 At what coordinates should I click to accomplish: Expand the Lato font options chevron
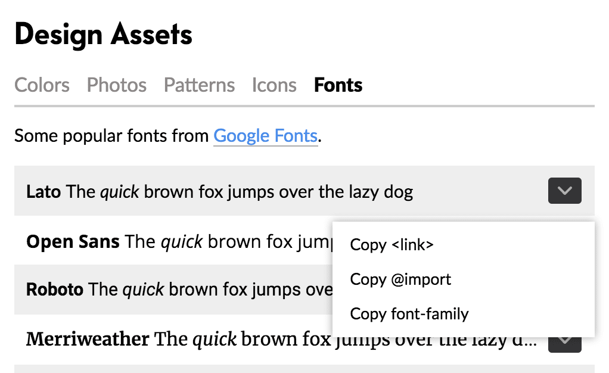564,191
